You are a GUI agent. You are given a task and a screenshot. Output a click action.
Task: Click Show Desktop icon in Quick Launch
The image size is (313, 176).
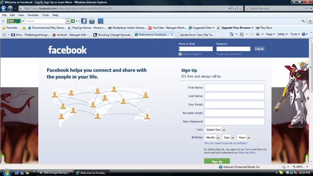[17, 173]
